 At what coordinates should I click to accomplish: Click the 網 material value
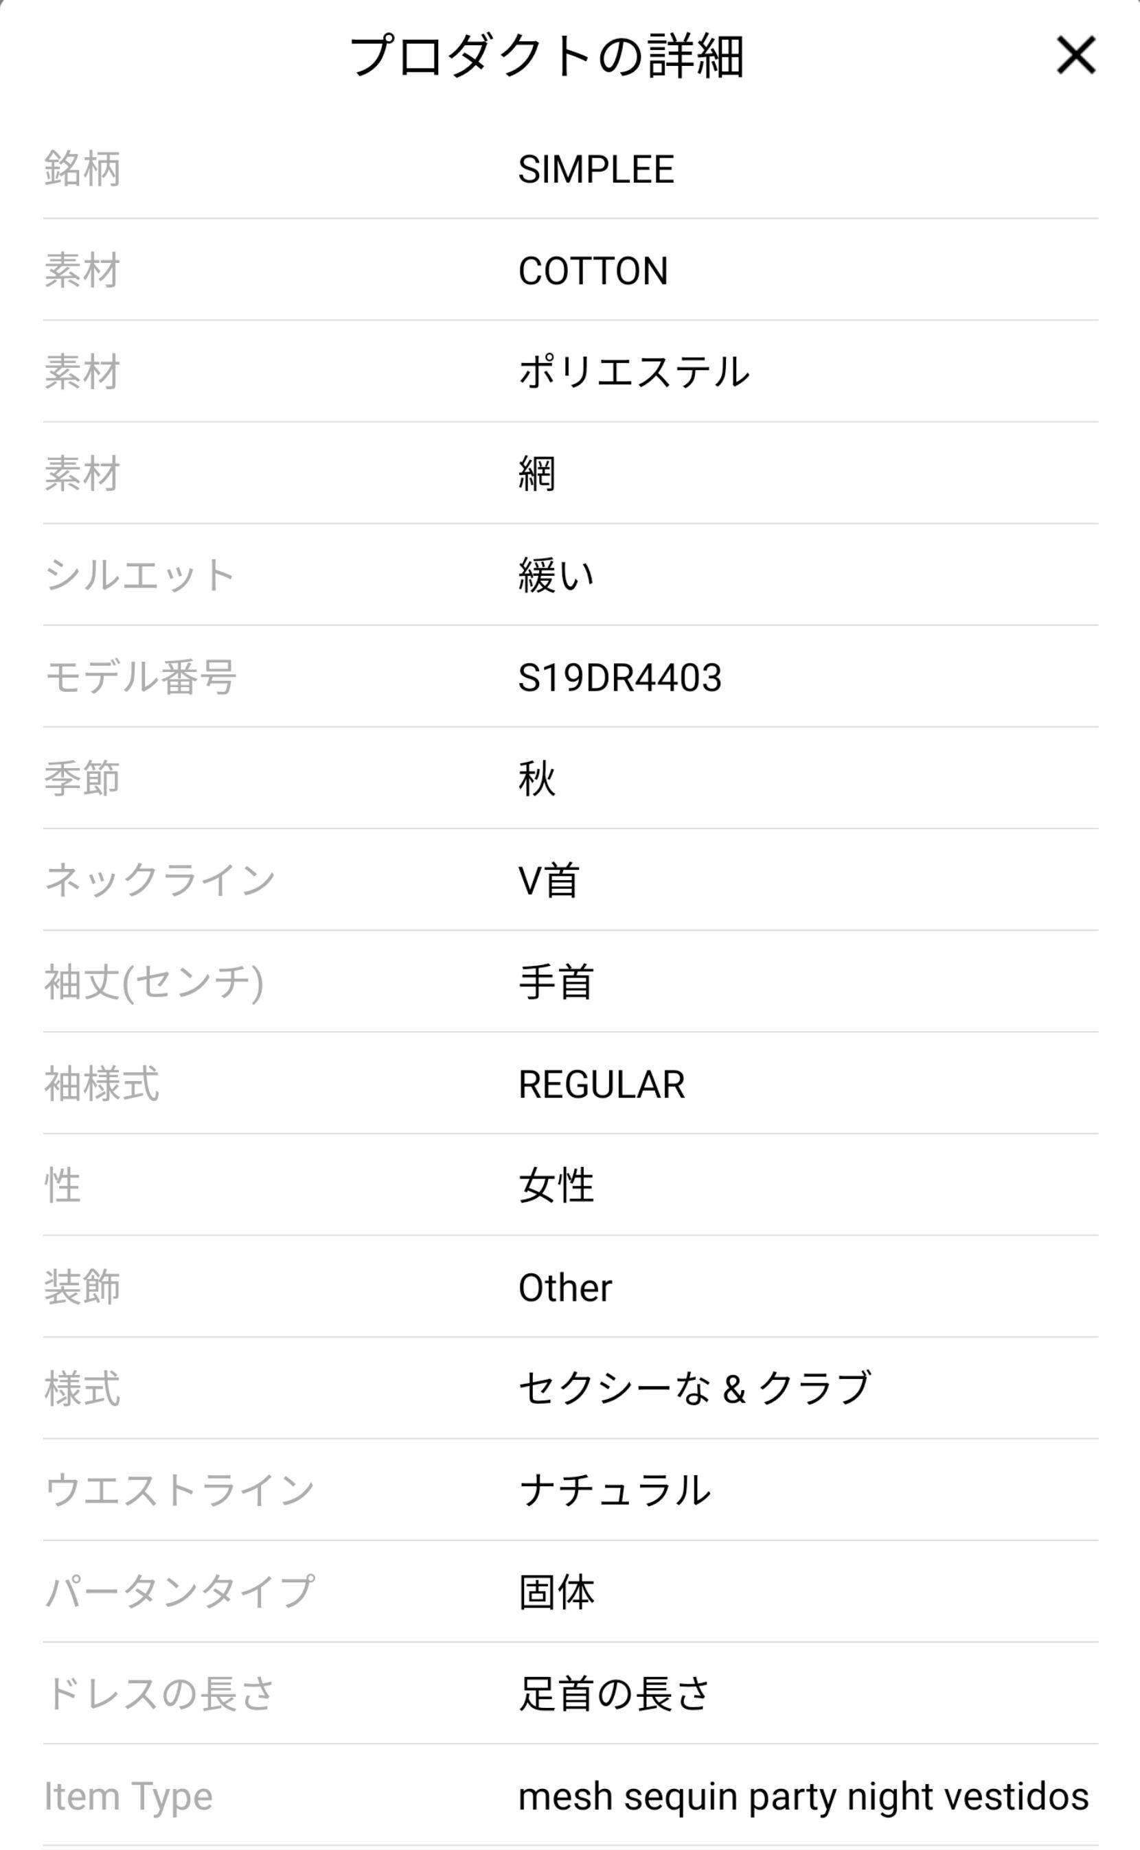[x=537, y=474]
